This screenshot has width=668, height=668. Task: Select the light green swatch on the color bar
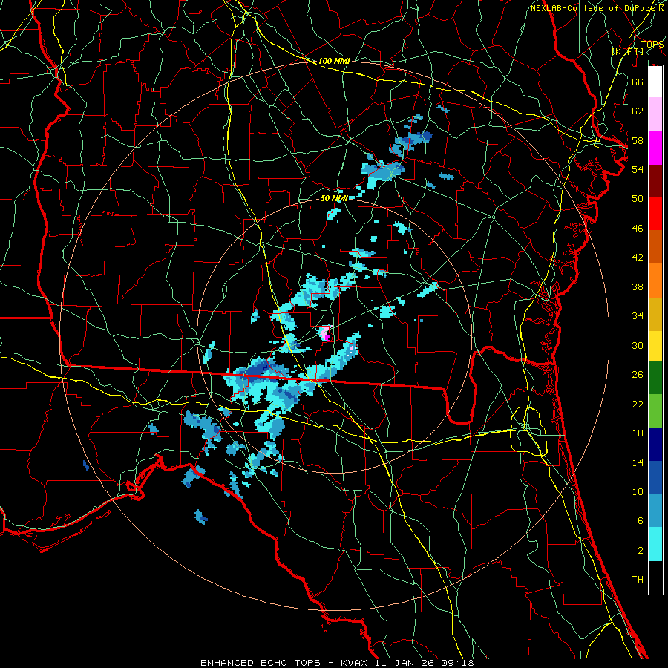(x=655, y=411)
